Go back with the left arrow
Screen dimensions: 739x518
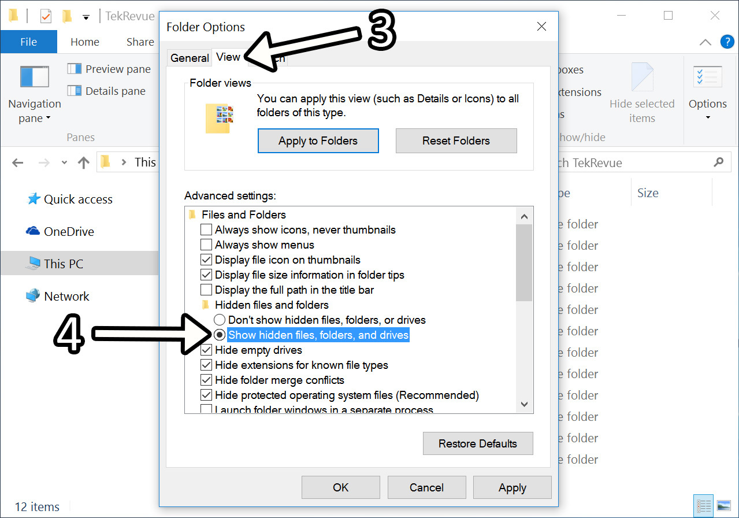[x=18, y=163]
